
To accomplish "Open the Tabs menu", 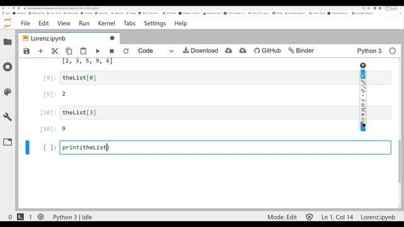I will 129,23.
